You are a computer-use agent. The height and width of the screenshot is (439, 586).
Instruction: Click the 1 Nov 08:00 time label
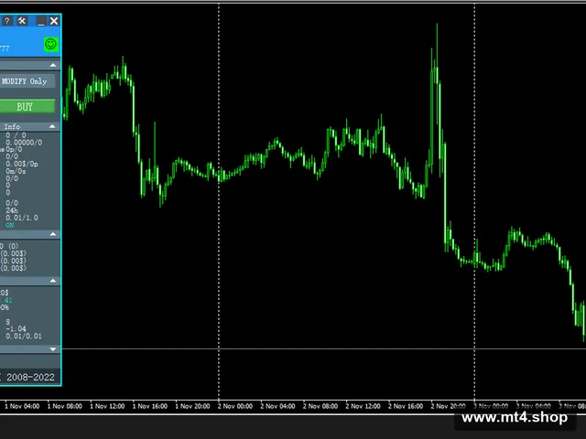coord(65,406)
